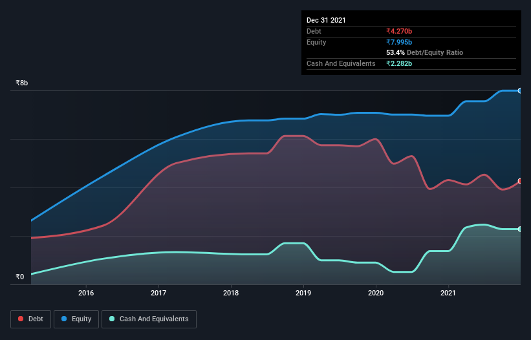Click the ₹0 y-axis label
Image resolution: width=531 pixels, height=340 pixels.
pyautogui.click(x=20, y=277)
